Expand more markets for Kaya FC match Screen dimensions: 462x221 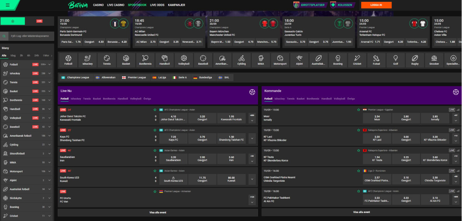tap(252, 138)
